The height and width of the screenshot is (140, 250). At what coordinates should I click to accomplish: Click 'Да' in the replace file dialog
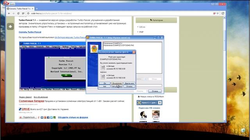[105, 83]
